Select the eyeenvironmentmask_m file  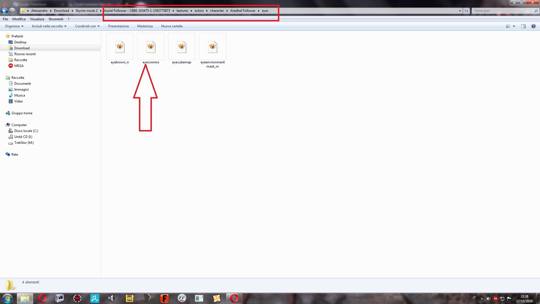pyautogui.click(x=213, y=51)
